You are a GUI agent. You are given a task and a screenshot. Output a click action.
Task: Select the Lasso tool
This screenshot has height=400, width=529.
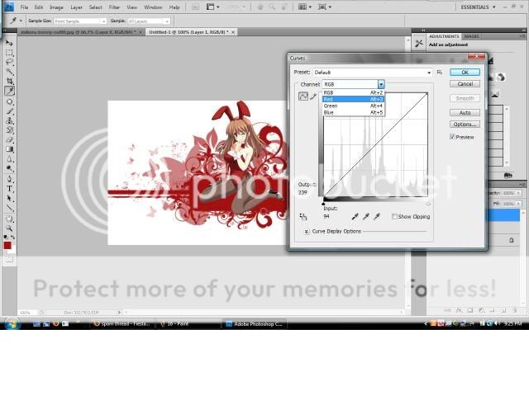point(9,63)
